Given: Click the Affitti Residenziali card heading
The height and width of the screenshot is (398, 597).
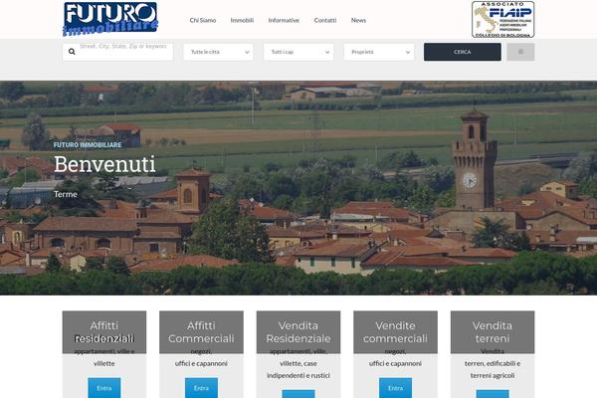Looking at the screenshot, I should (x=103, y=332).
